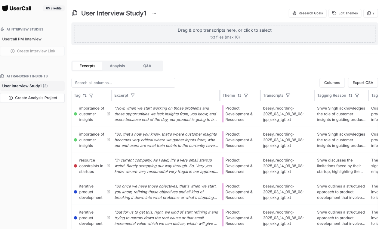Click the Transcripts column header
382x229 pixels.
tap(273, 96)
